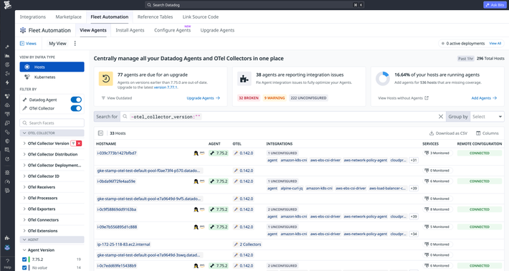The width and height of the screenshot is (509, 271).
Task: Open the Link Source Code tab
Action: point(201,17)
